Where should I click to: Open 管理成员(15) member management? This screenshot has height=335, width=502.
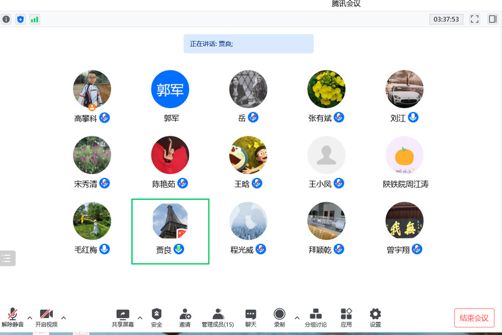(217, 317)
